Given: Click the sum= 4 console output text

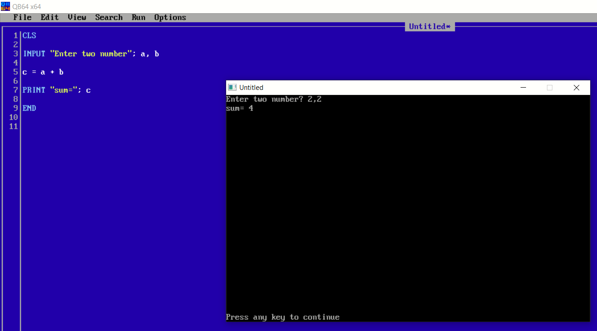Looking at the screenshot, I should [239, 108].
